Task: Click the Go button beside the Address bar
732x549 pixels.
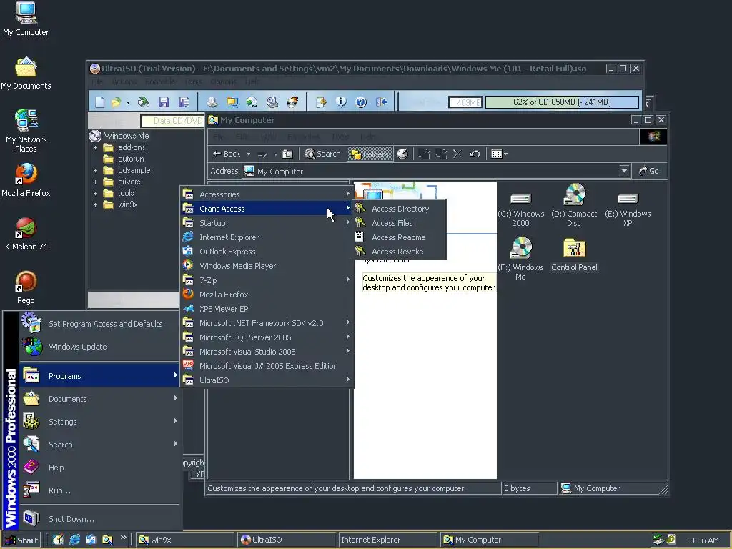Action: click(649, 171)
